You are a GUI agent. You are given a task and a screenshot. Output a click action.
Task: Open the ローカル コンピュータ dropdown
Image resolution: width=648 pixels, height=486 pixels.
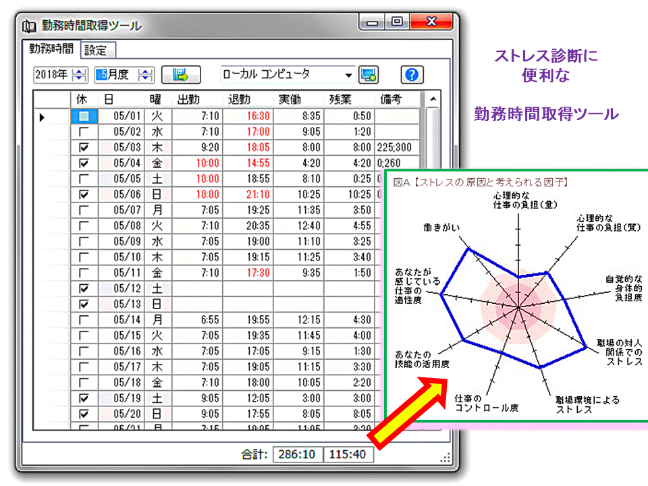tap(349, 74)
